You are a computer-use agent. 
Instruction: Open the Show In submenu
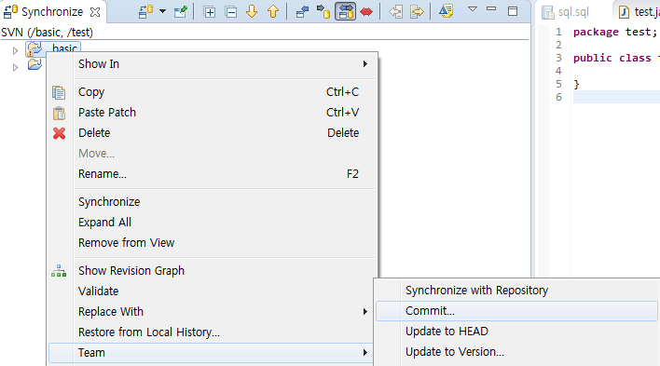click(213, 64)
